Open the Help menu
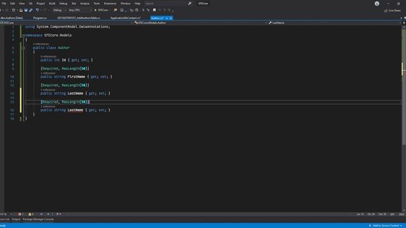 point(137,4)
